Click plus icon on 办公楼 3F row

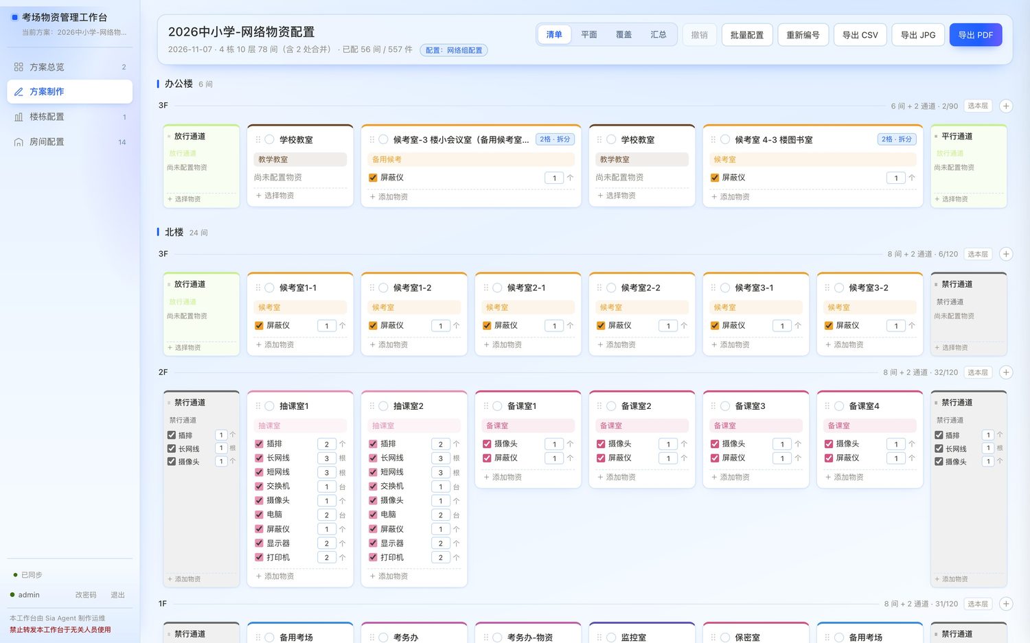coord(1006,106)
